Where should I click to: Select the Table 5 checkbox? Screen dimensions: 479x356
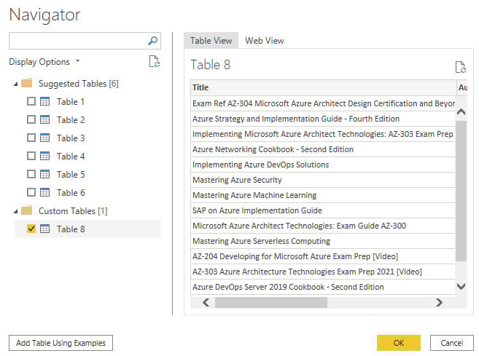(31, 174)
